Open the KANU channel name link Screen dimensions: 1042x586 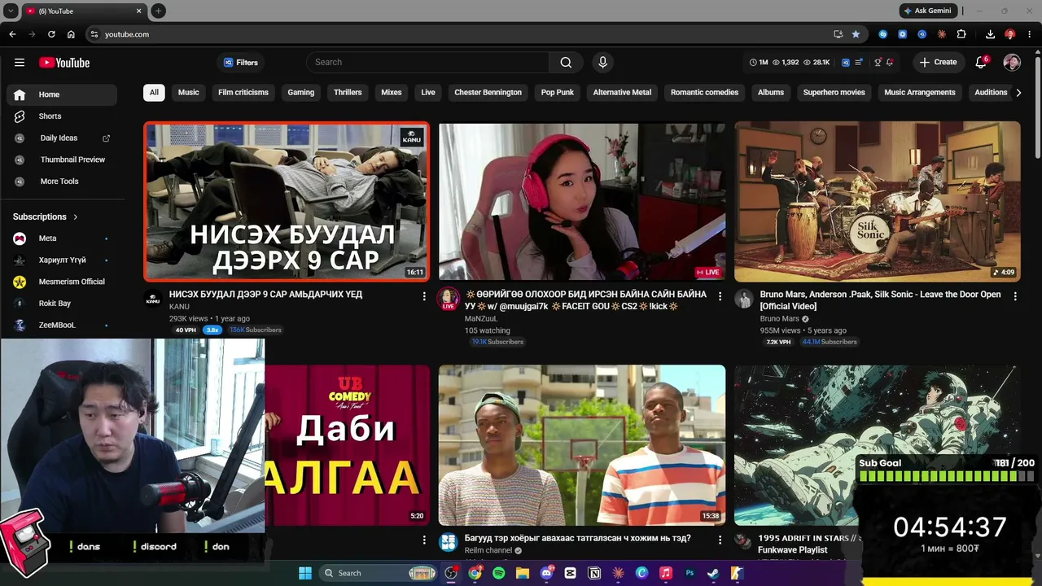(179, 307)
